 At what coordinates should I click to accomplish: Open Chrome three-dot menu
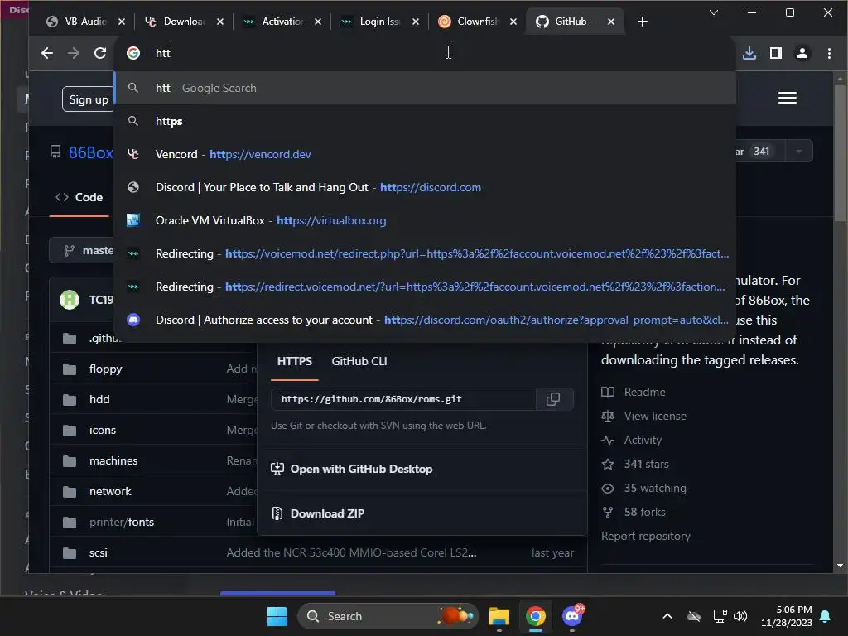tap(829, 53)
